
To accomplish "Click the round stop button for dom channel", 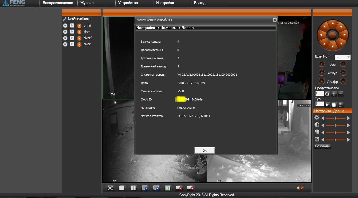I will pyautogui.click(x=65, y=32).
